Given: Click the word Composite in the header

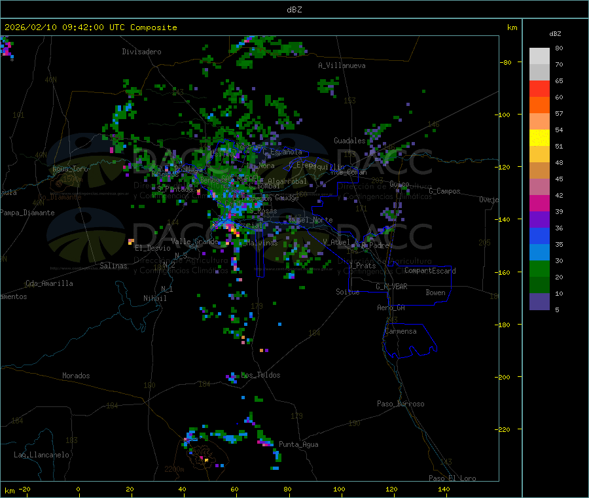Looking at the screenshot, I should click(x=154, y=27).
